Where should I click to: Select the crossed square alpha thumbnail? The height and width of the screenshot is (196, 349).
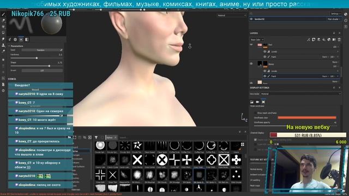click(224, 160)
